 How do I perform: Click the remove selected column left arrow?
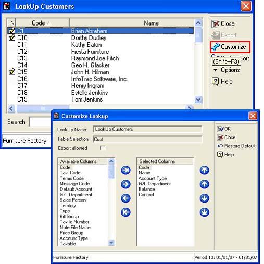coord(125,198)
